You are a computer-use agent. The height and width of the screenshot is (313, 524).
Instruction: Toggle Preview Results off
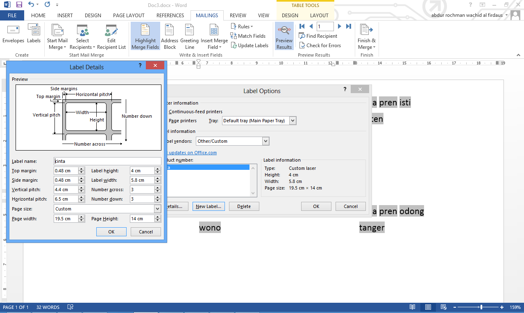tap(284, 36)
